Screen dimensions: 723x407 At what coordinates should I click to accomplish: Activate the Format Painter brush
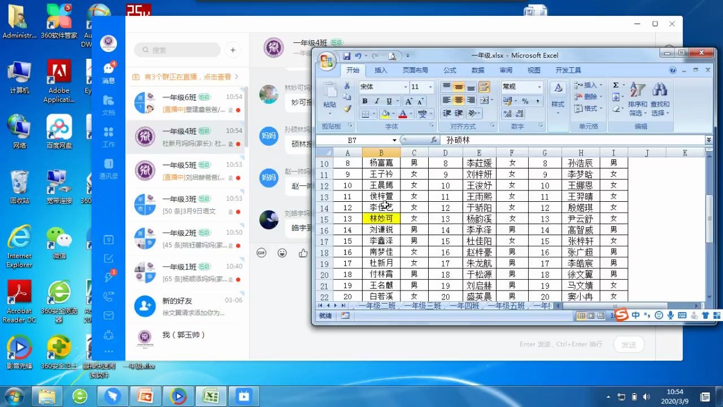[x=347, y=109]
